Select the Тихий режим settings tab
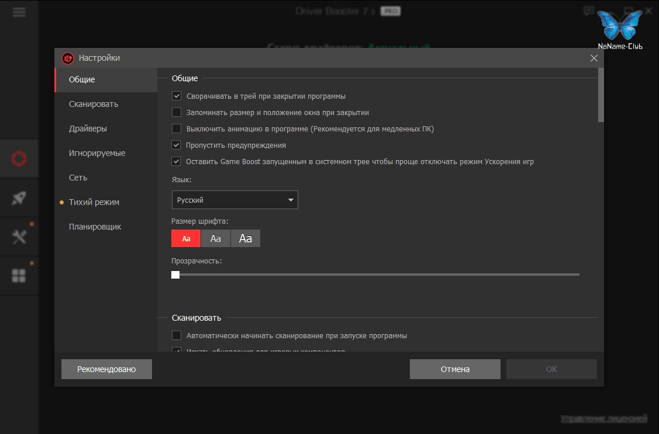The height and width of the screenshot is (434, 659). click(106, 202)
